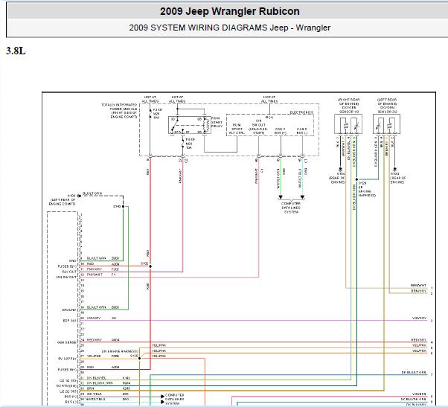Screen dimensions: 448x407
Task: Click the "PNK/GRY F202" wire row
Action: pos(103,269)
